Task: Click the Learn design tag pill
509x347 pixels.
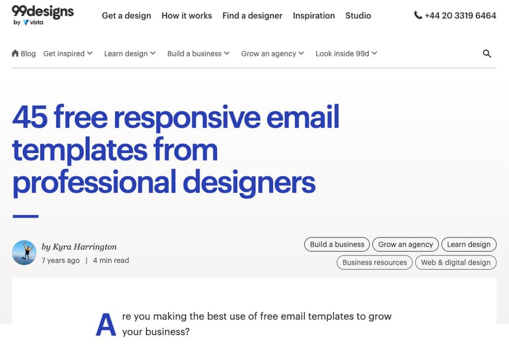Action: click(x=469, y=244)
